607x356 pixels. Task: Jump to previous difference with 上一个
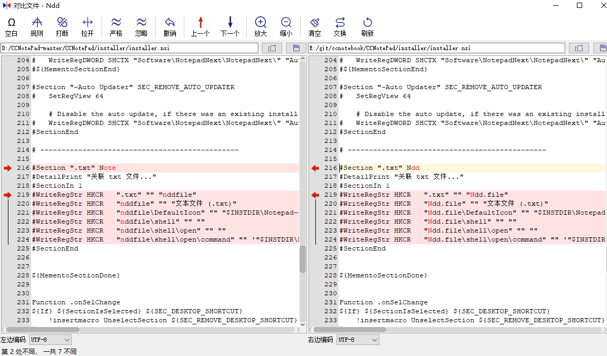pyautogui.click(x=200, y=27)
